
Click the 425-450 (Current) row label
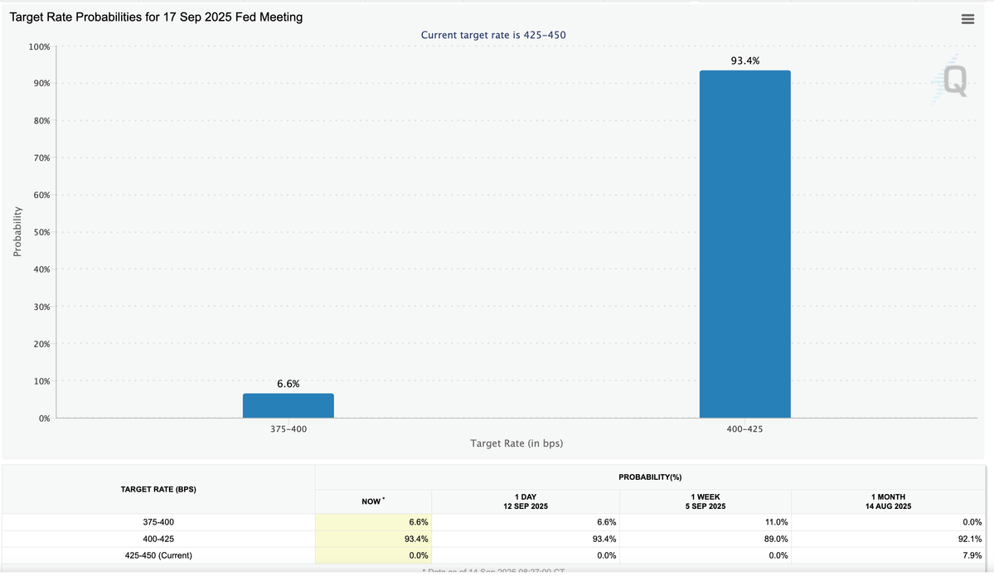158,555
